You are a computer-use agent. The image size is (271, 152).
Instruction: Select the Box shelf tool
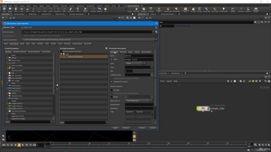tap(4, 10)
